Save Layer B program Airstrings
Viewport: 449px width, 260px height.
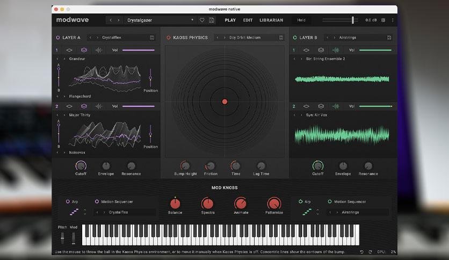point(389,38)
